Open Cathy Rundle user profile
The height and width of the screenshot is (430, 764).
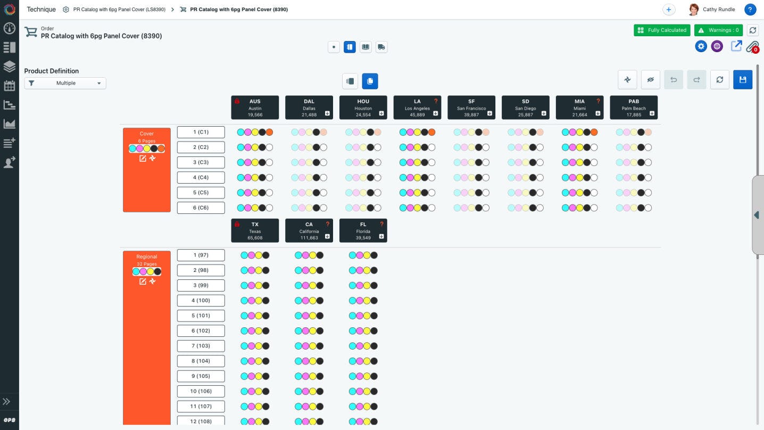(712, 9)
